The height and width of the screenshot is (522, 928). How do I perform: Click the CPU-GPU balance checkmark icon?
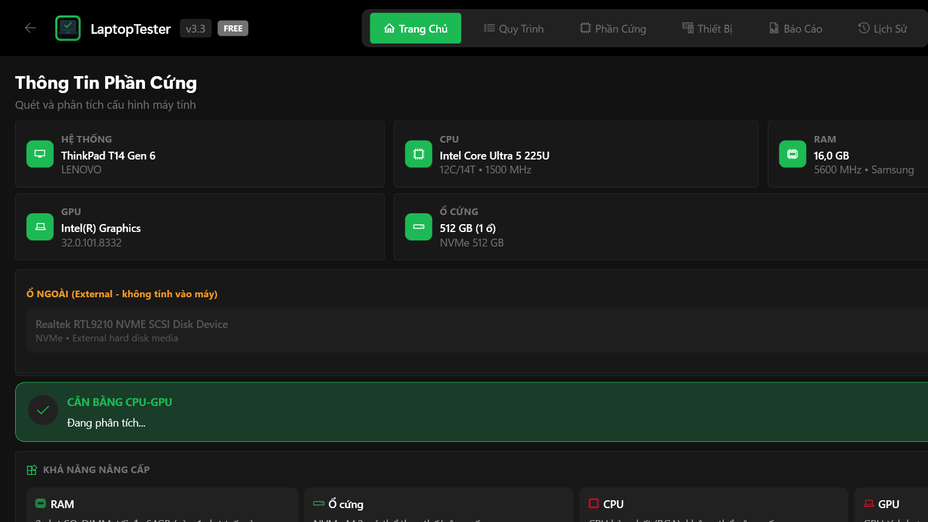43,411
